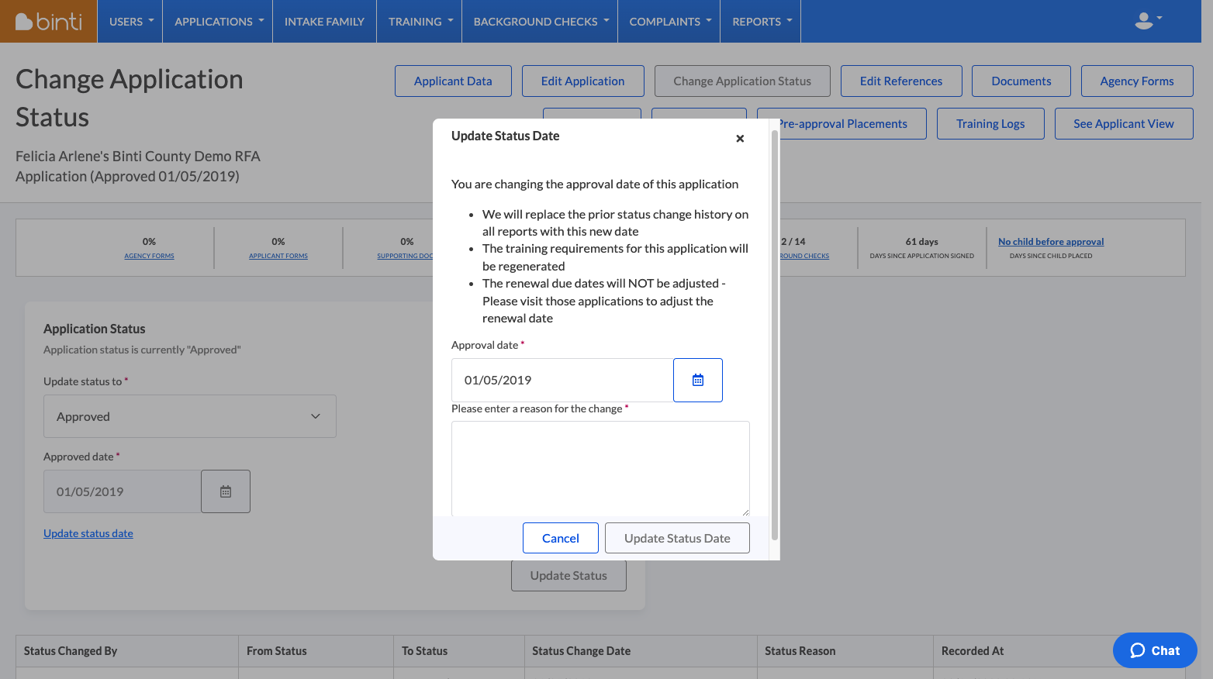Click See Applicant View
This screenshot has width=1213, height=679.
[1124, 124]
